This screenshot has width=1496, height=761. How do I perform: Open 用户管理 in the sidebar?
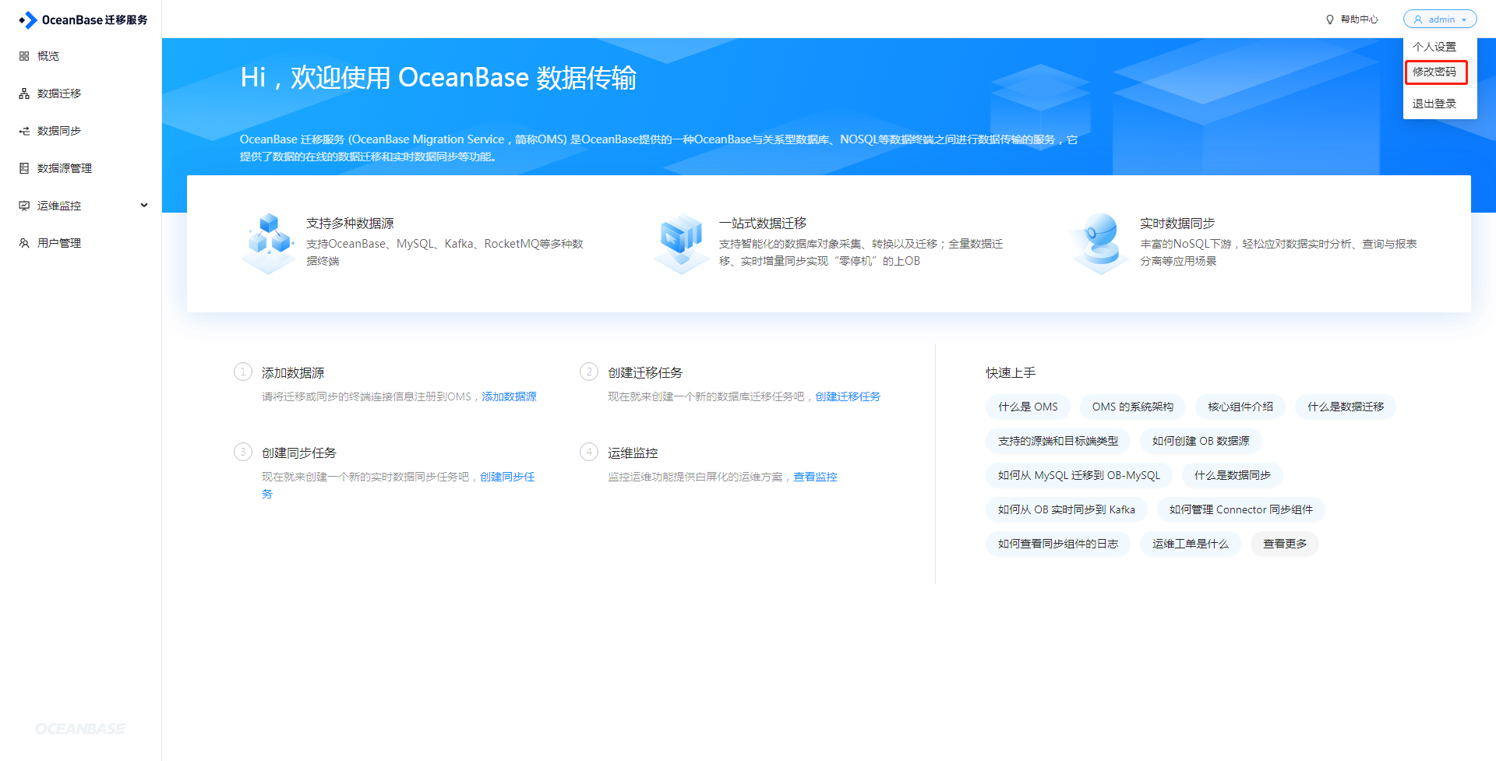[59, 243]
